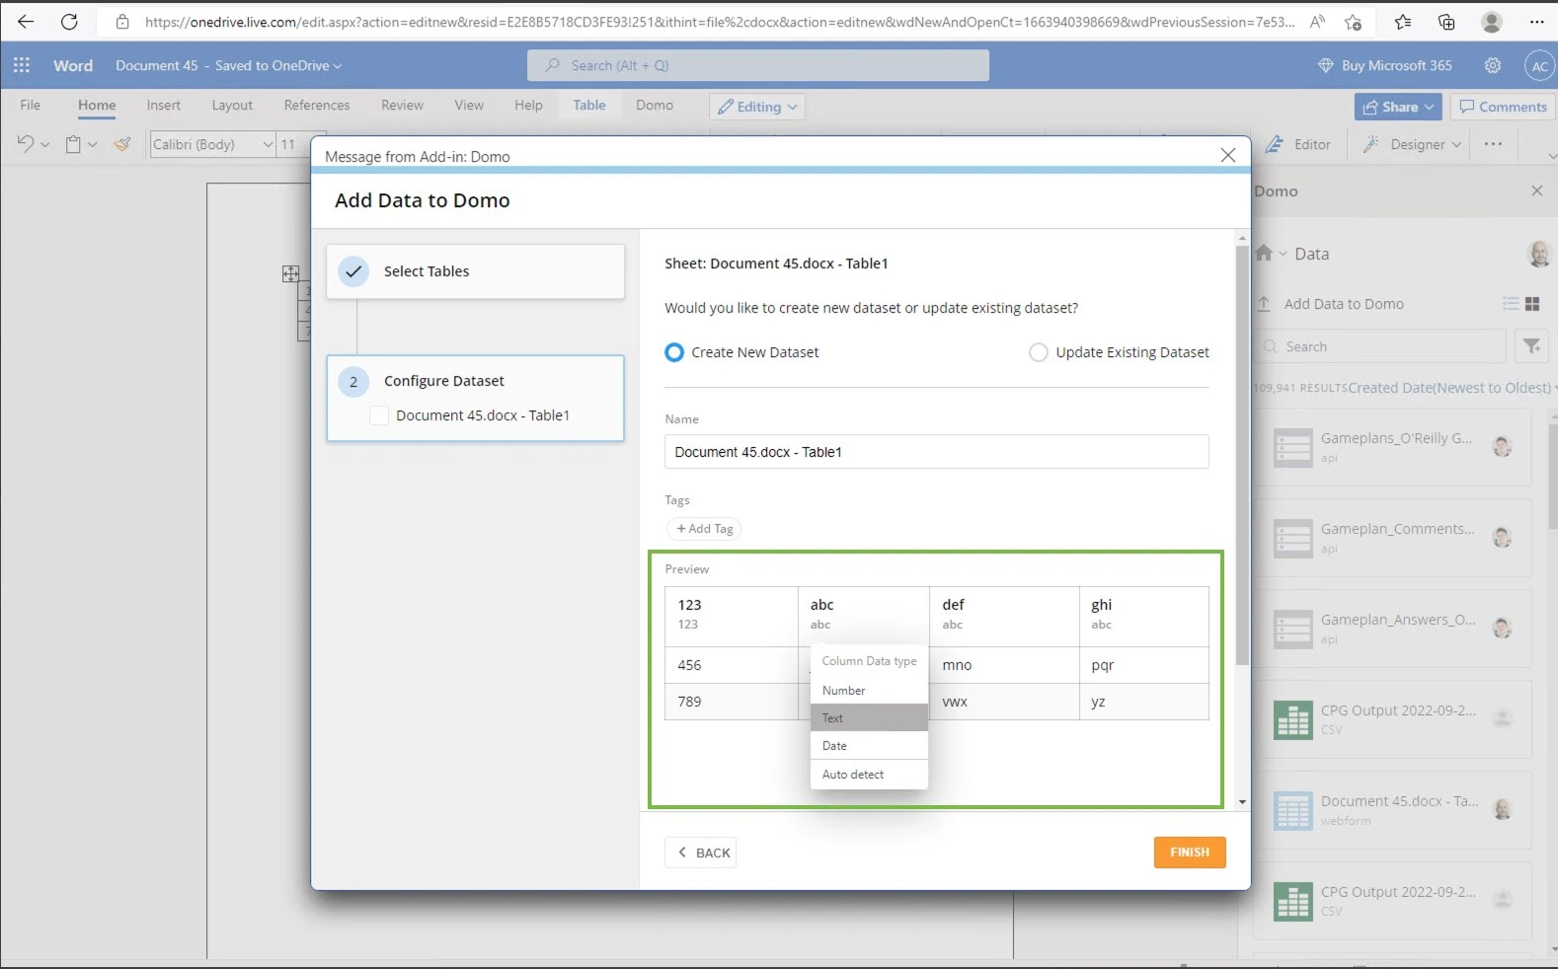Click Buy Microsoft 365

click(1385, 65)
